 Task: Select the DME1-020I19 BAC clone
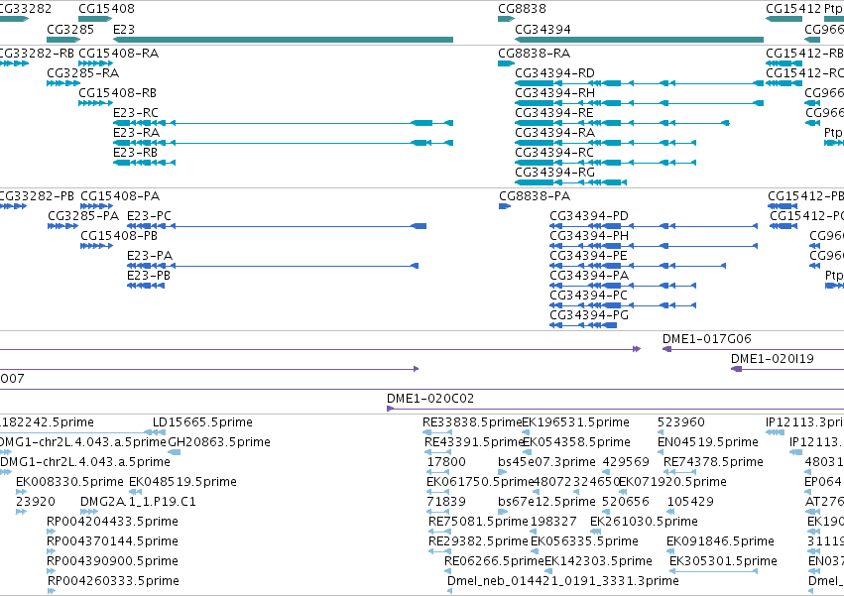[786, 369]
